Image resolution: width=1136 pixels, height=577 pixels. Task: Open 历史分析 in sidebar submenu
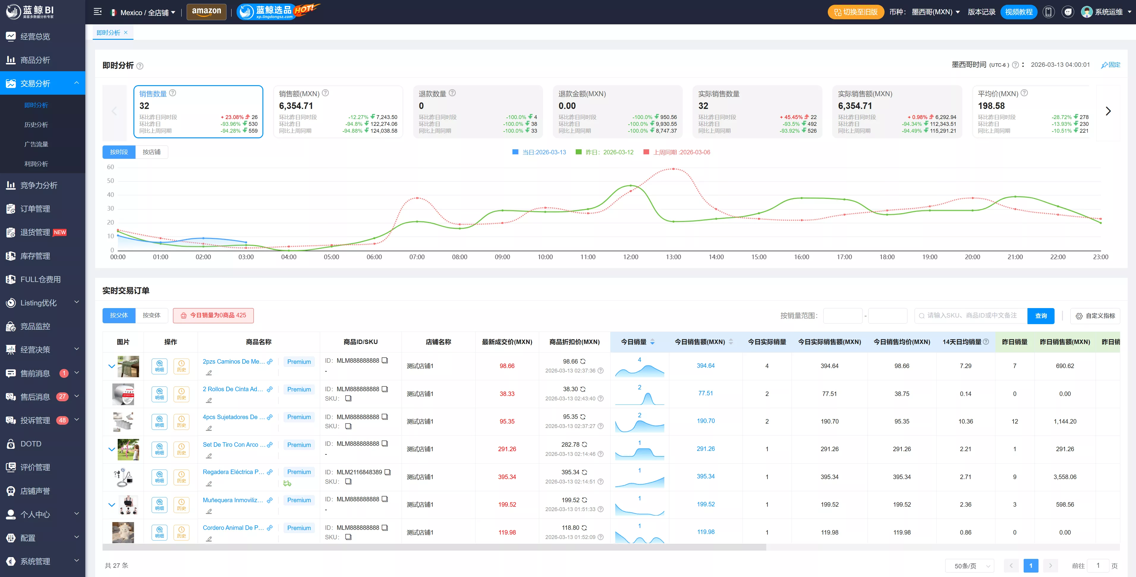pyautogui.click(x=36, y=125)
